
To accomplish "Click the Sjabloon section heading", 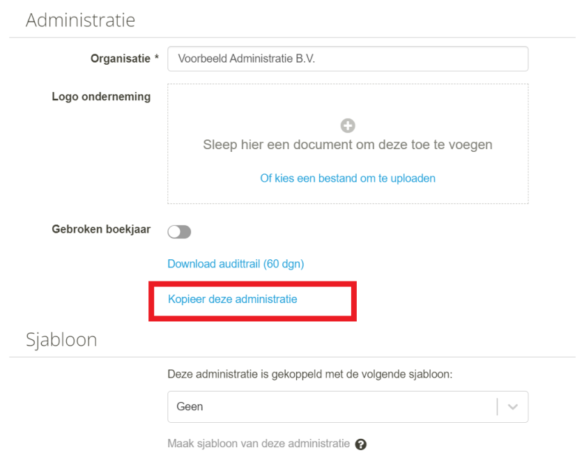I will coord(61,339).
